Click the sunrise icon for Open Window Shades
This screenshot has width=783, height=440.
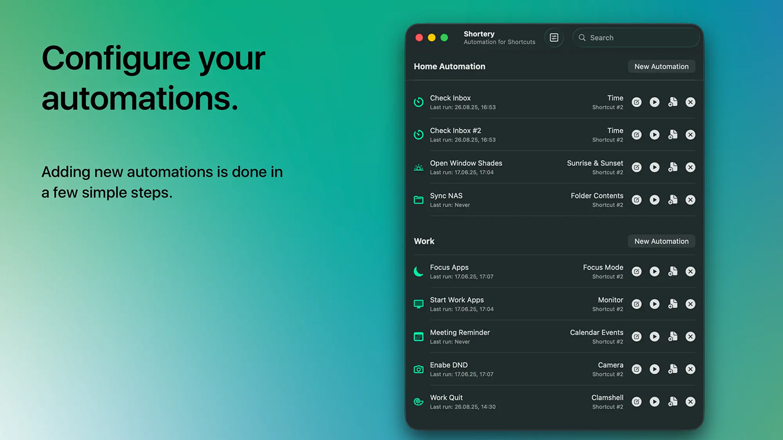pyautogui.click(x=418, y=168)
